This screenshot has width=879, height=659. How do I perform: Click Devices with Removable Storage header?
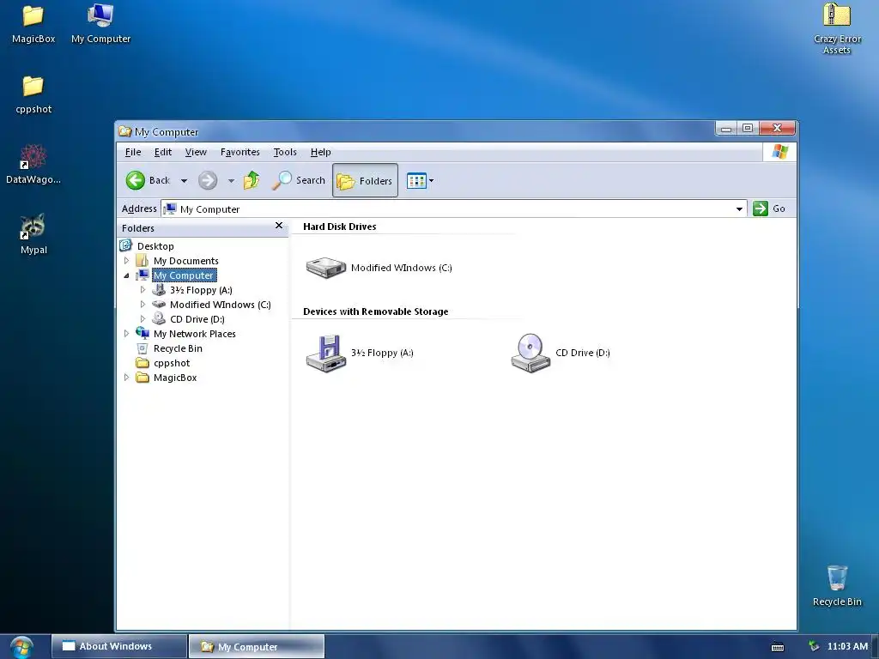[x=376, y=311]
